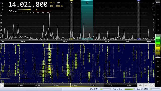The width and height of the screenshot is (161, 91).
Task: Click the scroll-left arrow icon beside frequency ruler
Action: [x=2, y=85]
